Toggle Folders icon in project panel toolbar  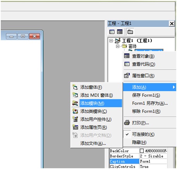point(130,32)
